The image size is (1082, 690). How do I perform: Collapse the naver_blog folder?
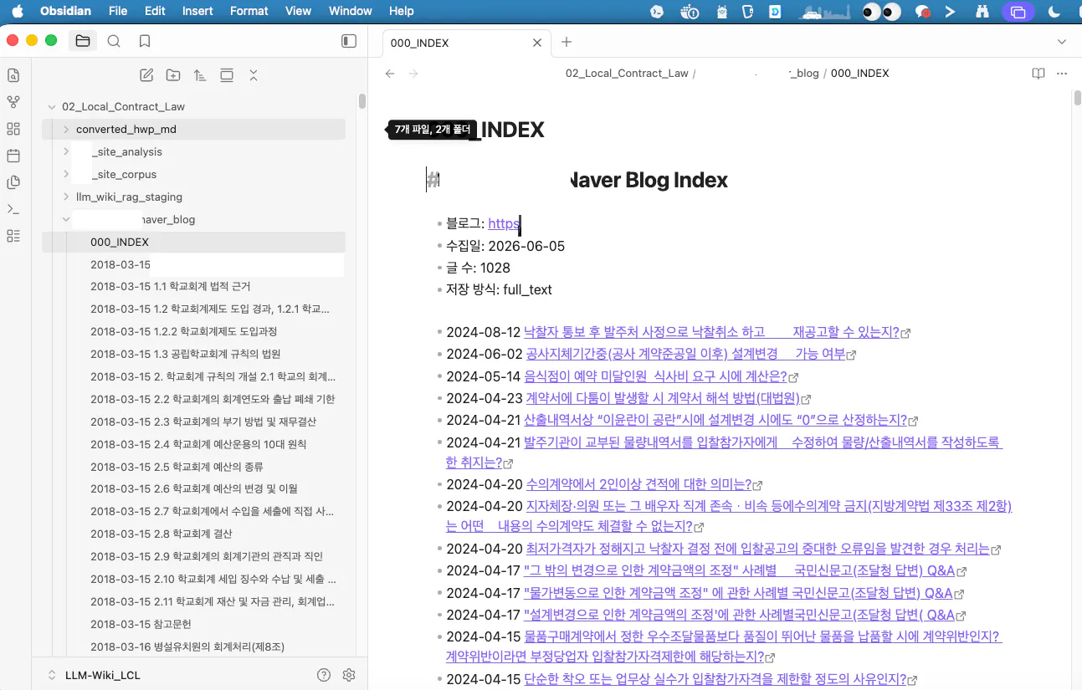click(x=66, y=220)
